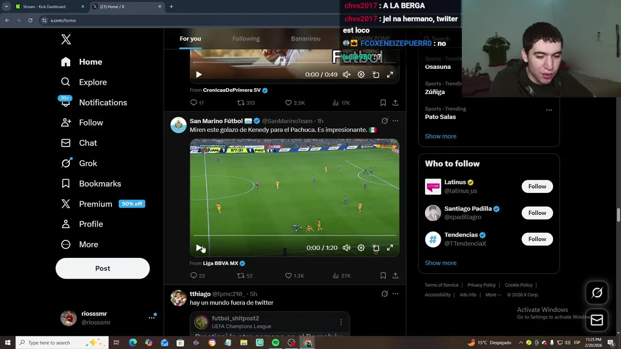View analytics showing 17K views
621x349 pixels.
pos(341,103)
